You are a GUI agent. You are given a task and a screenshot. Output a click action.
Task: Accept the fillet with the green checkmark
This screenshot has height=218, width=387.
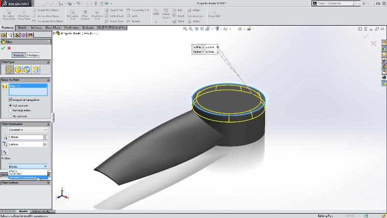pos(3,48)
